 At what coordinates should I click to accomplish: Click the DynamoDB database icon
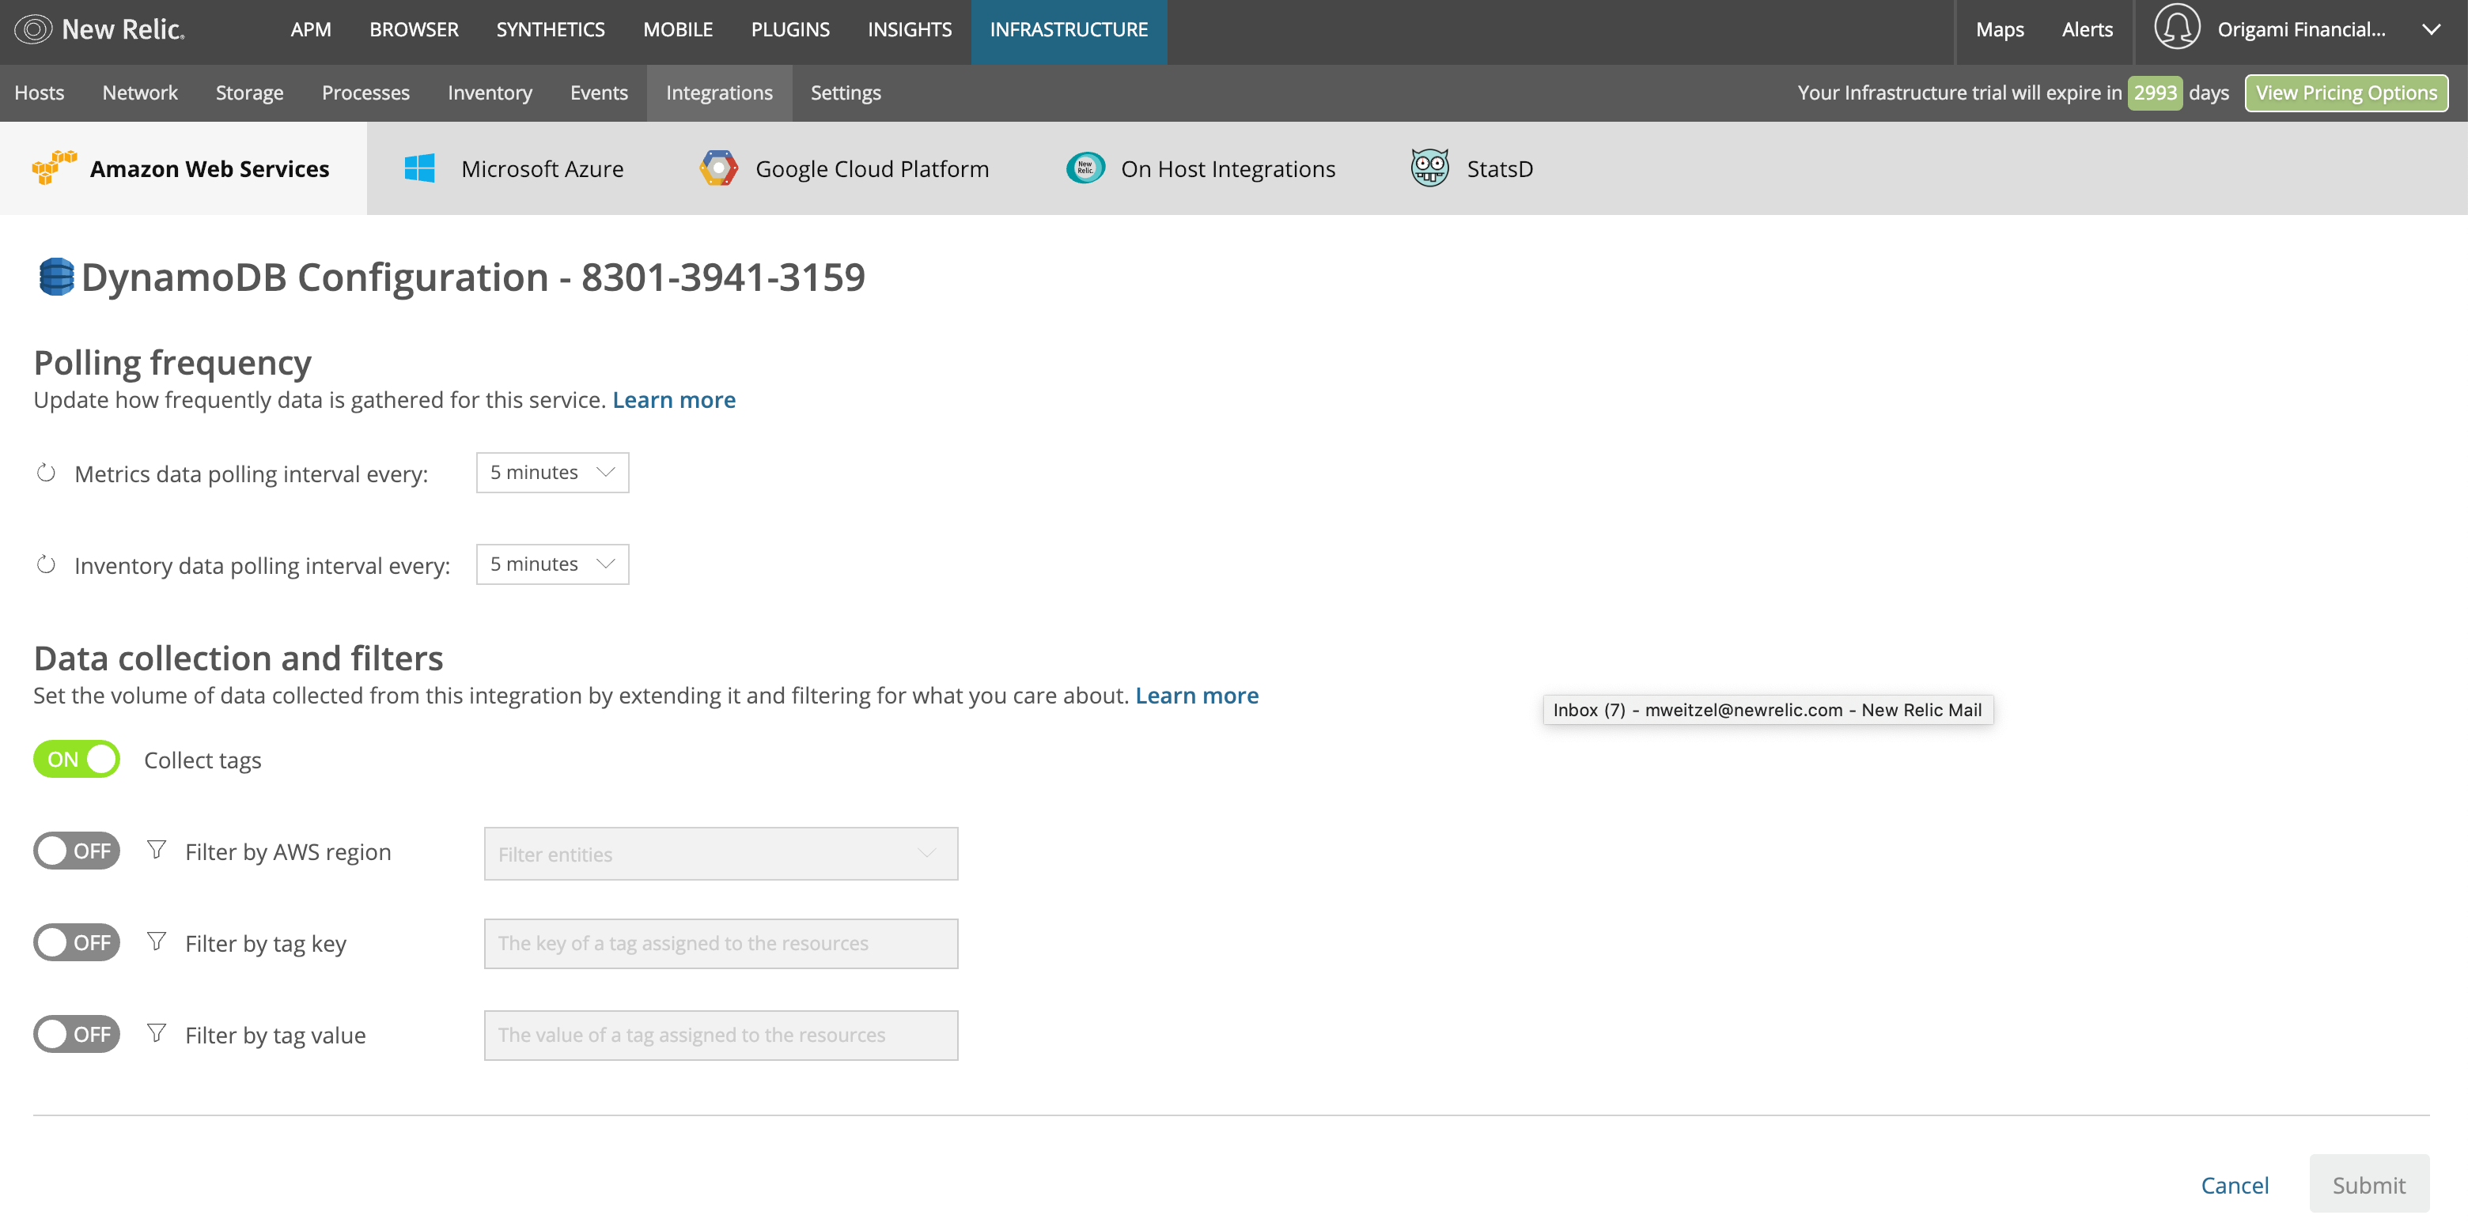coord(55,277)
